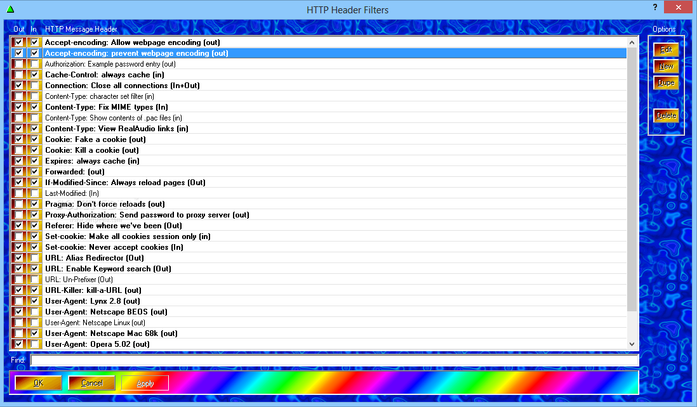The width and height of the screenshot is (697, 407).
Task: Enable Out checkbox for Last-Modified: (In)
Action: [18, 193]
